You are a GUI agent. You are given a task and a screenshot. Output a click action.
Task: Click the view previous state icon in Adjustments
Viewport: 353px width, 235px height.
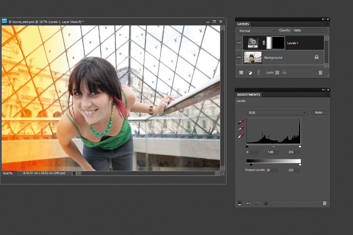257,203
